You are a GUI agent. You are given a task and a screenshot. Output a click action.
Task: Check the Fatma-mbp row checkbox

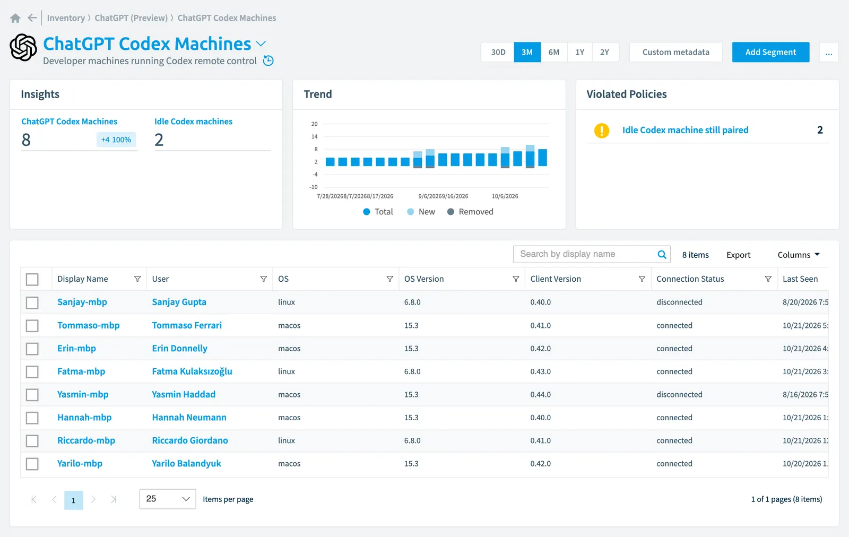[x=32, y=371]
